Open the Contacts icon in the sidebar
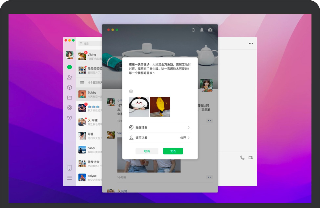 [70, 77]
